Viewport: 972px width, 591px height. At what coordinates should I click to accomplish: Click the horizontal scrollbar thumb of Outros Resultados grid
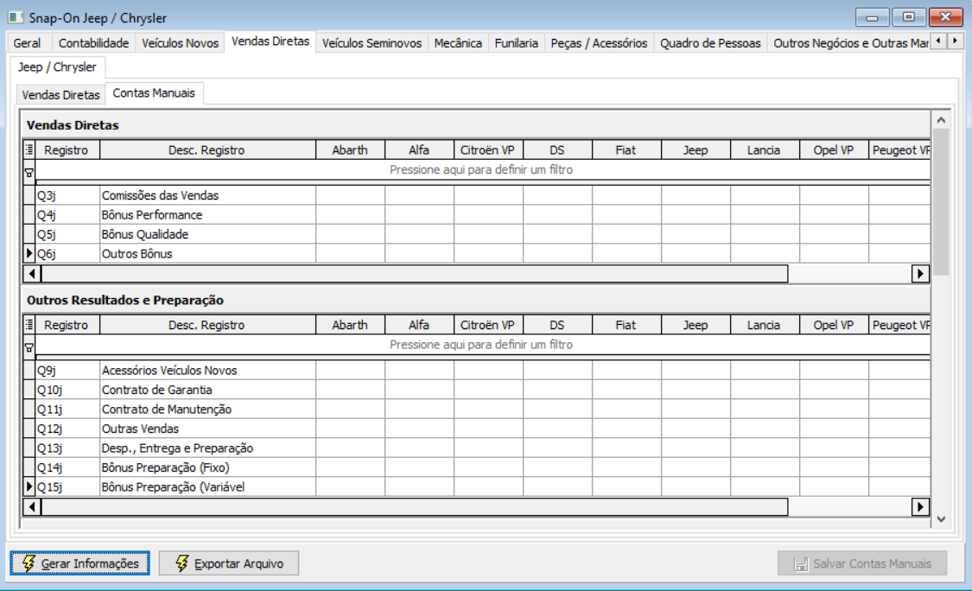pyautogui.click(x=415, y=507)
